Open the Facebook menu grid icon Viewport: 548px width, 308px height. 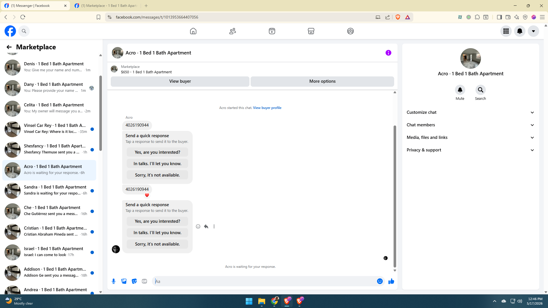pyautogui.click(x=506, y=31)
